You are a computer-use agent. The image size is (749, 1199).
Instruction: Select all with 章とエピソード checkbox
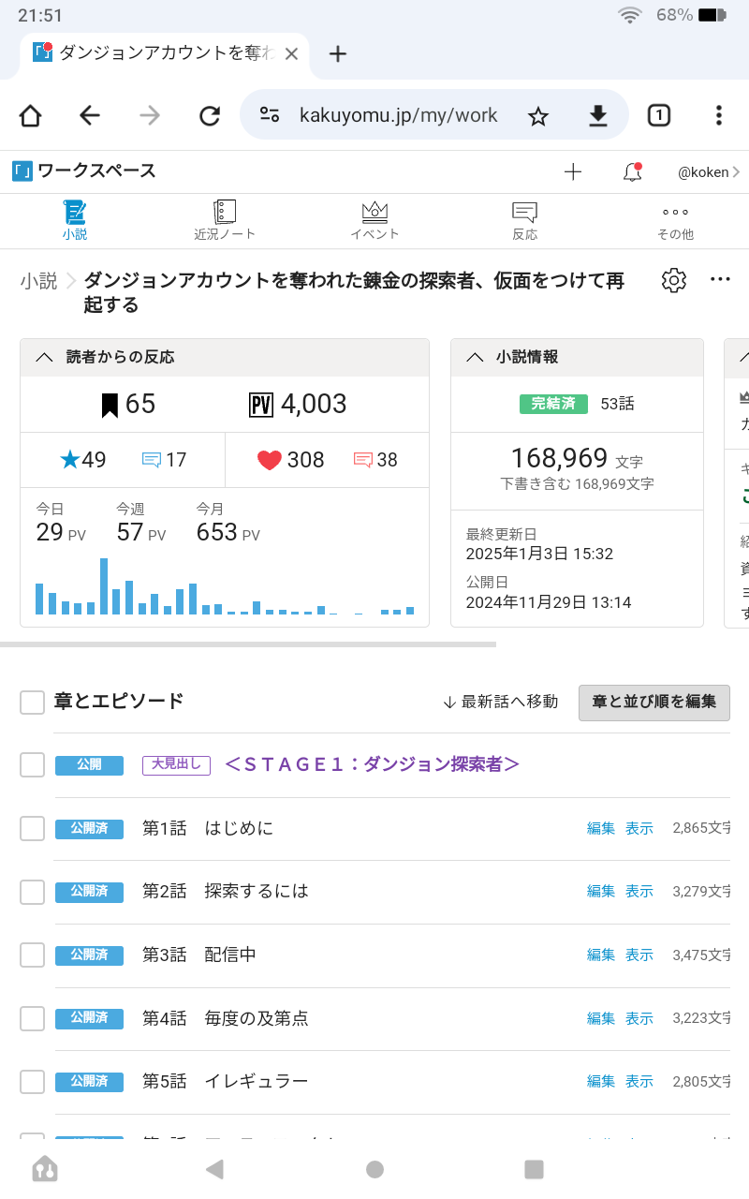click(x=33, y=702)
